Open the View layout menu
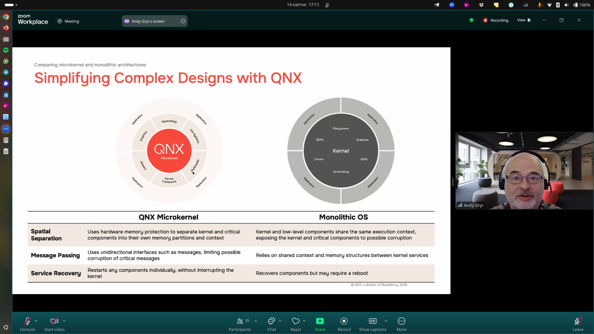Viewport: 594px width, 334px height. (x=523, y=20)
